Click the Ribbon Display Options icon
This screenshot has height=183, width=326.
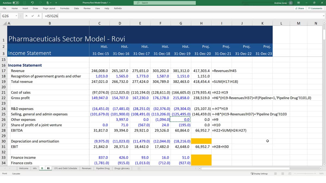[298, 3]
